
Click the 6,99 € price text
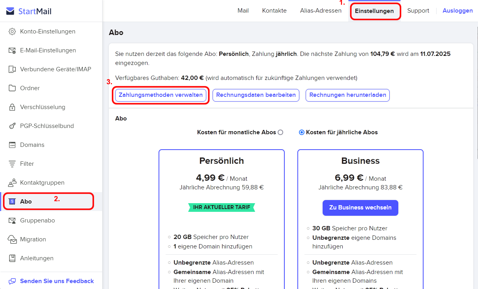coord(349,178)
